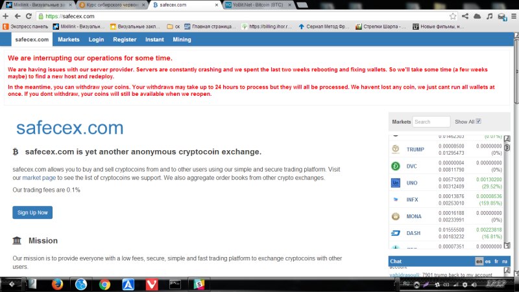Open the Markets navigation item

pos(68,39)
